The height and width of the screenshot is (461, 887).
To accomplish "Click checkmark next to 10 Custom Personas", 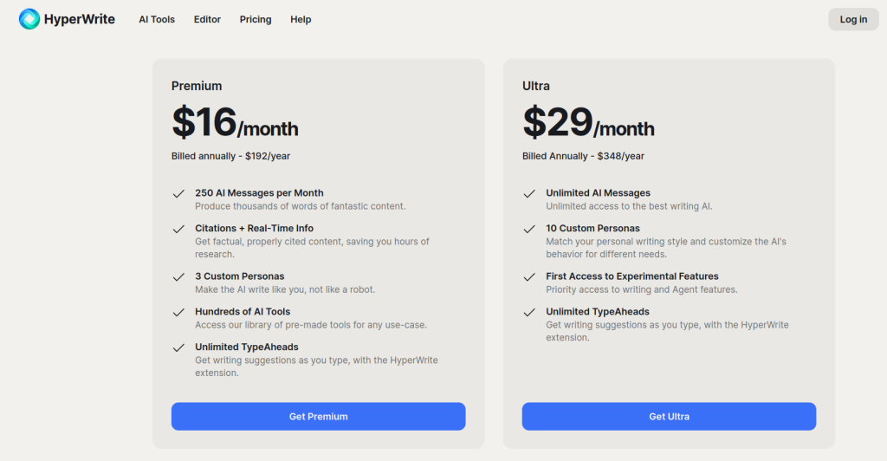I will (x=529, y=229).
